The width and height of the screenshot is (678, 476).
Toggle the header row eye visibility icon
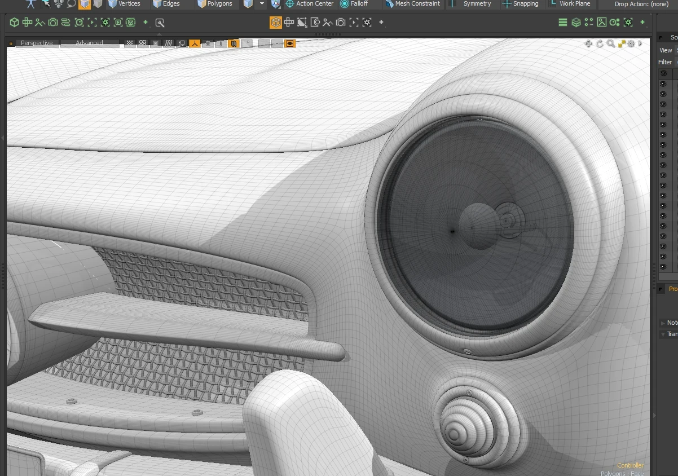[663, 73]
